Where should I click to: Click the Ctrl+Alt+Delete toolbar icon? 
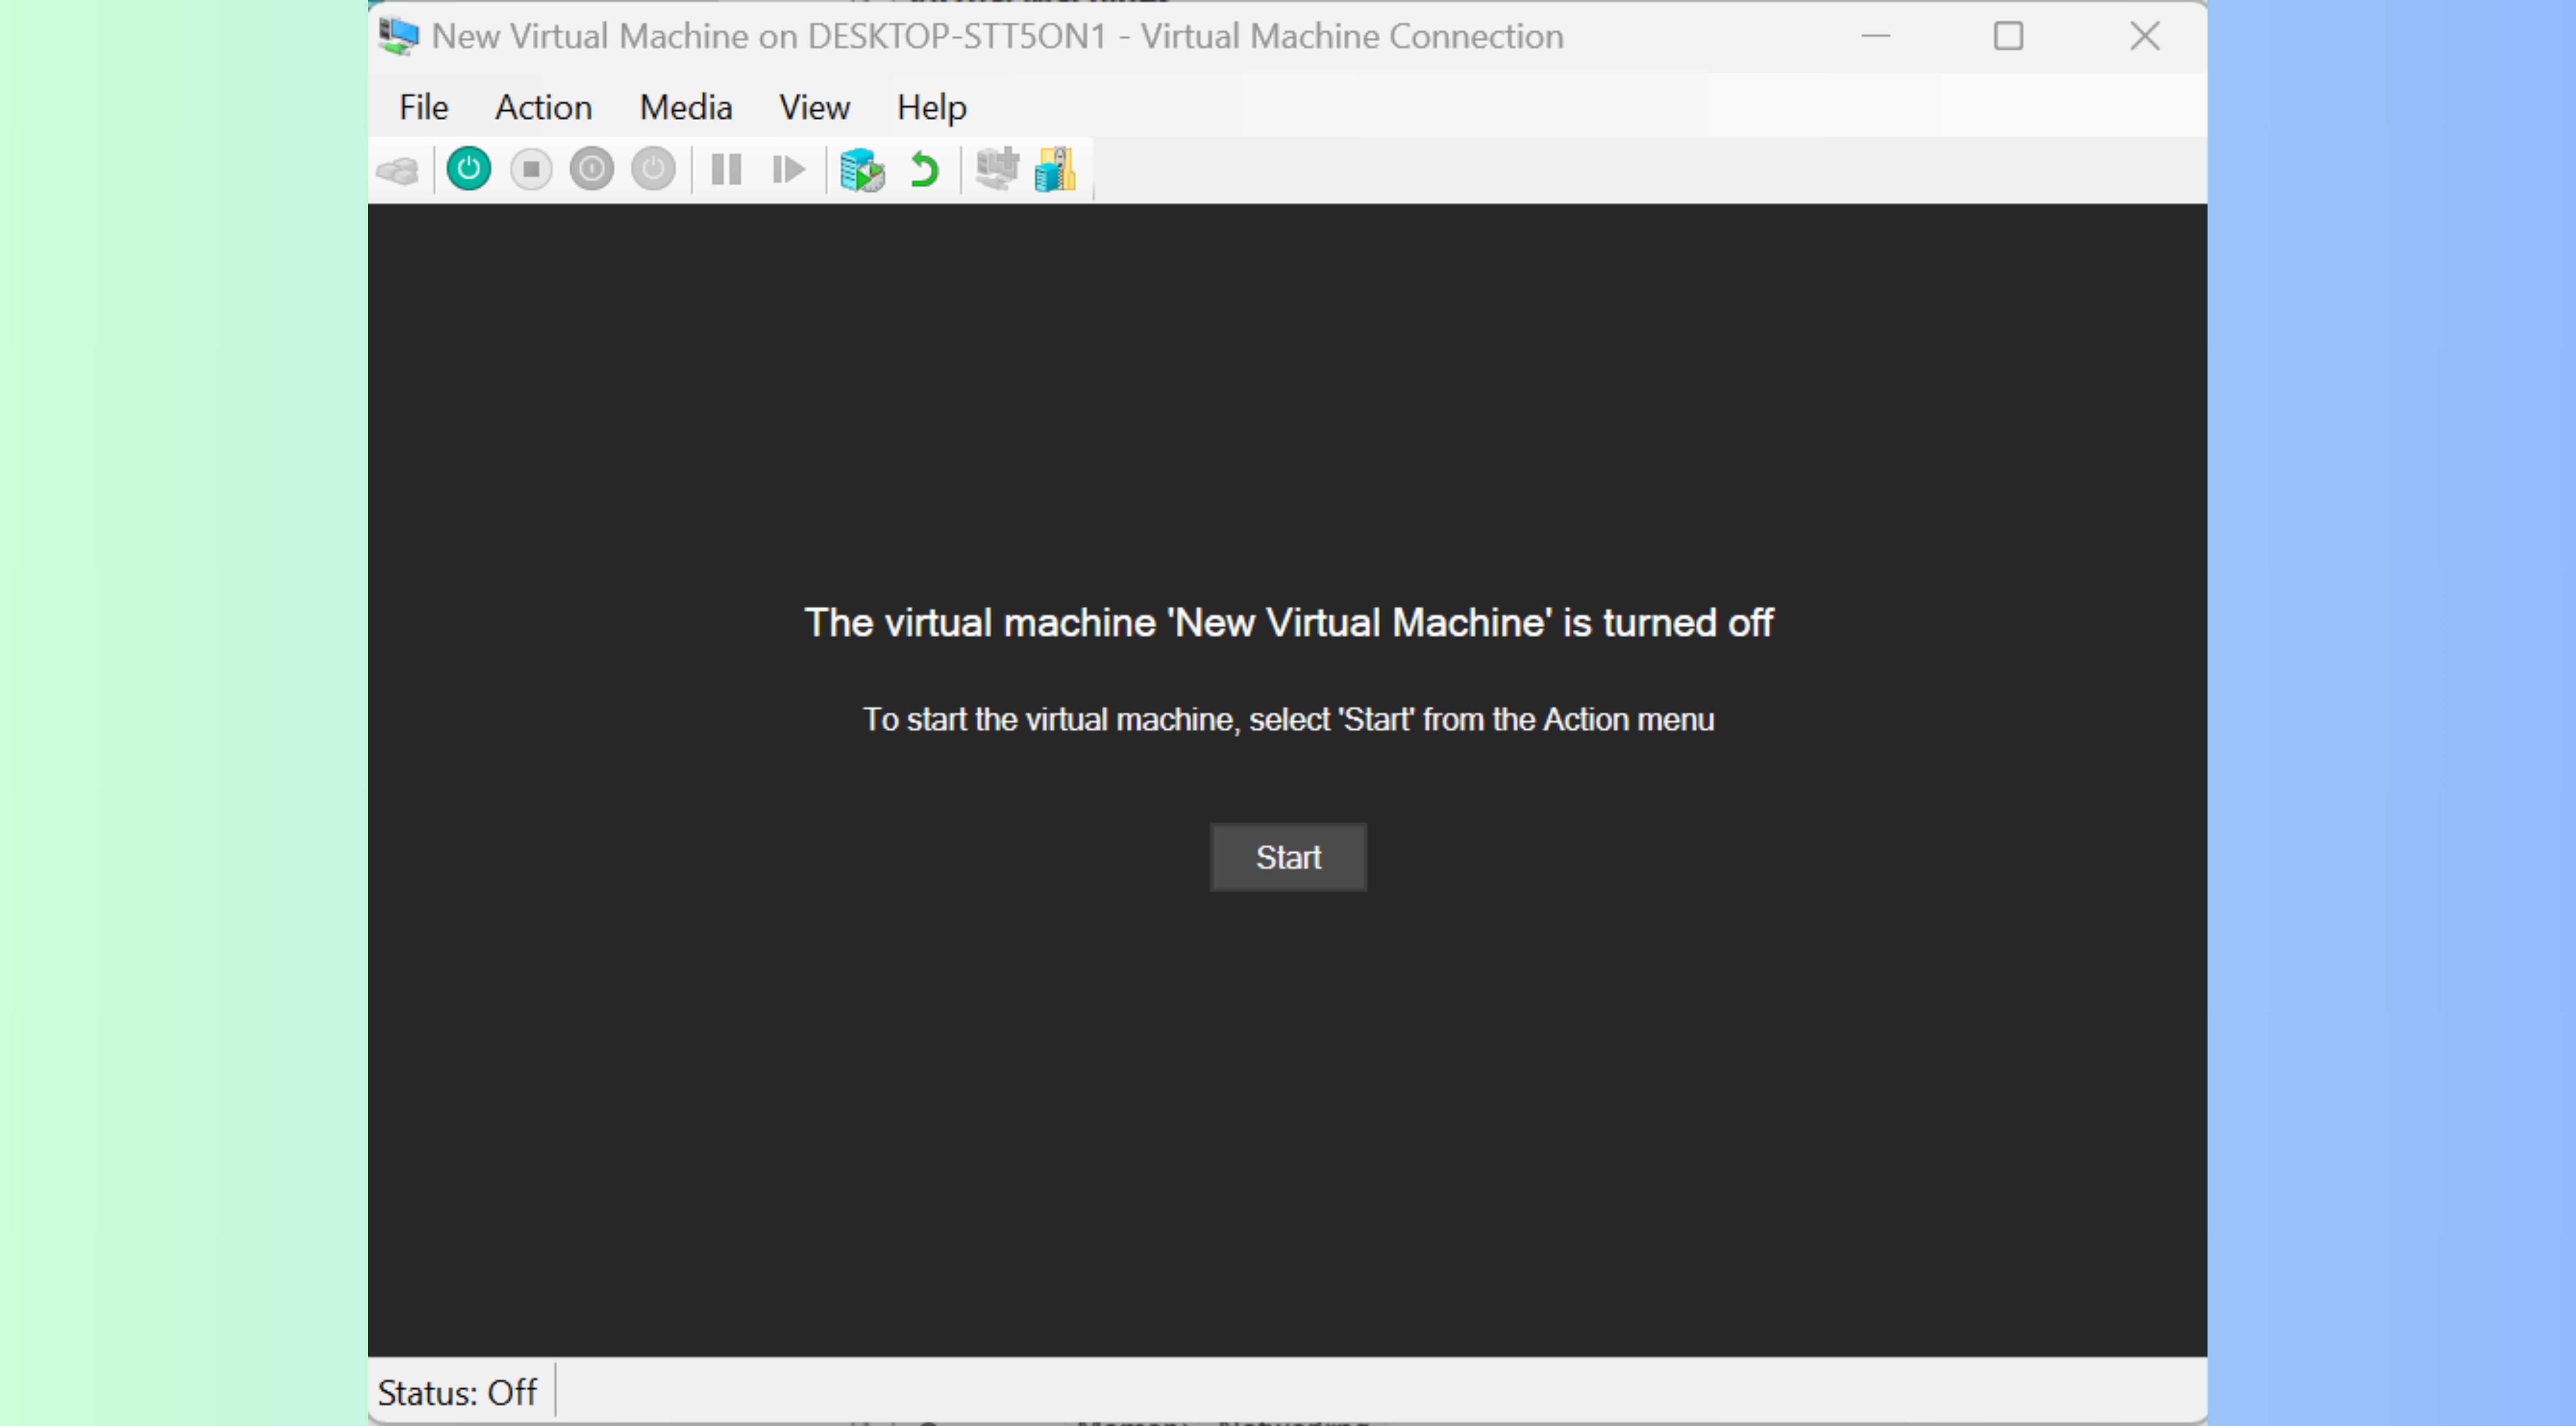[398, 170]
